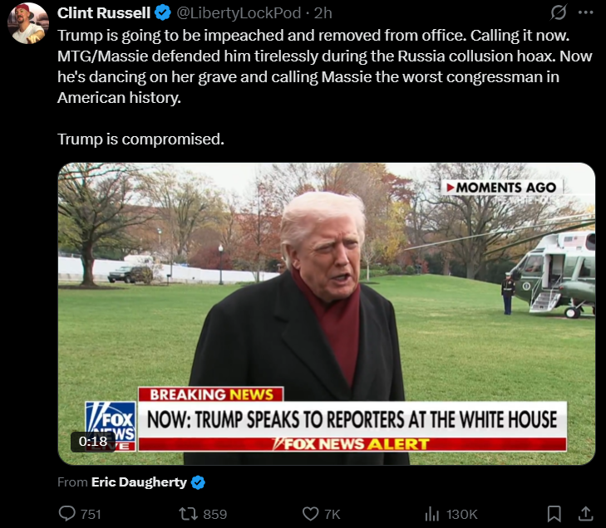Open the reply comment icon
The image size is (606, 528).
(67, 514)
